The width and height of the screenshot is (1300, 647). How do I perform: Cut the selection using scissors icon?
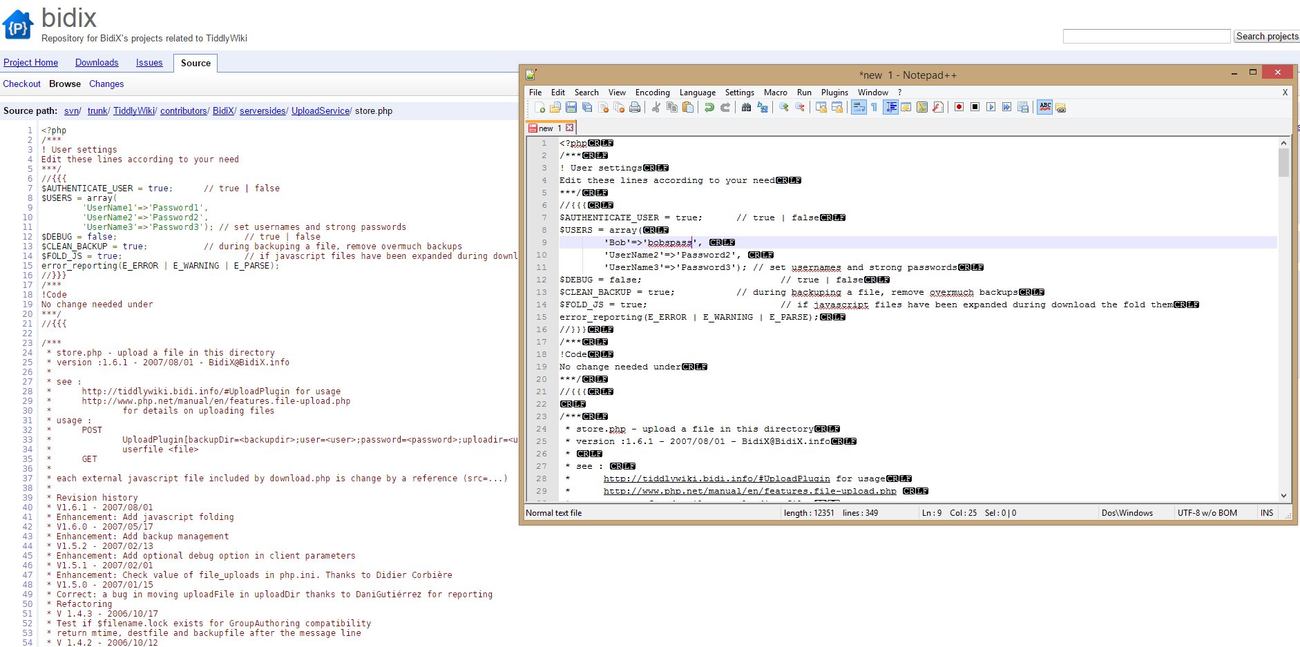[x=656, y=107]
